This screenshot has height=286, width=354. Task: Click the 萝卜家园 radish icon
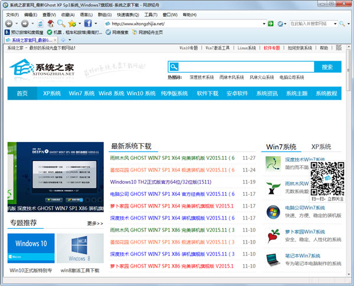[273, 236]
